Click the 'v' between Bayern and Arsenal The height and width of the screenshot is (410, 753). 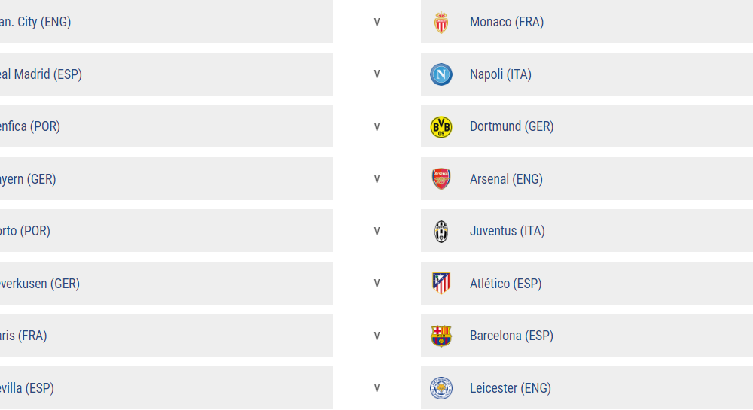coord(376,179)
